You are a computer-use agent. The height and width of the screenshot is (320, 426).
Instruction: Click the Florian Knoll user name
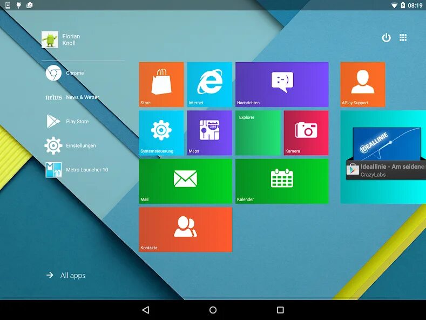(71, 39)
